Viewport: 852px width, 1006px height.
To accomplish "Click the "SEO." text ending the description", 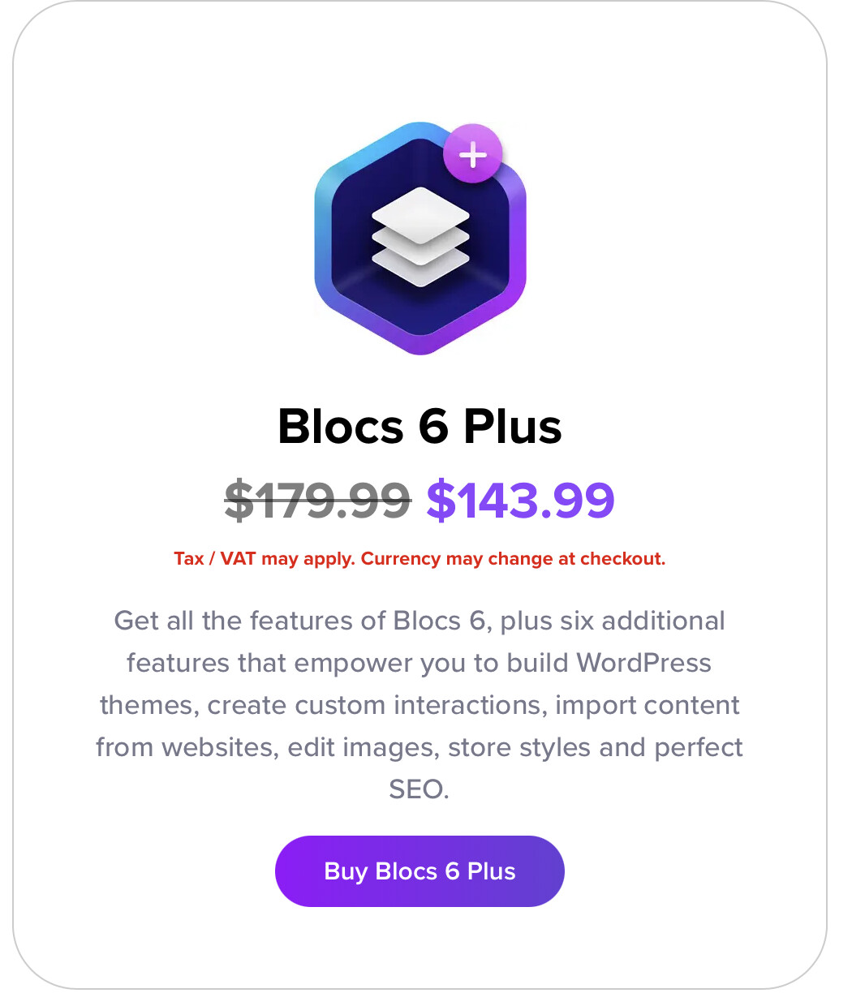I will pyautogui.click(x=419, y=789).
